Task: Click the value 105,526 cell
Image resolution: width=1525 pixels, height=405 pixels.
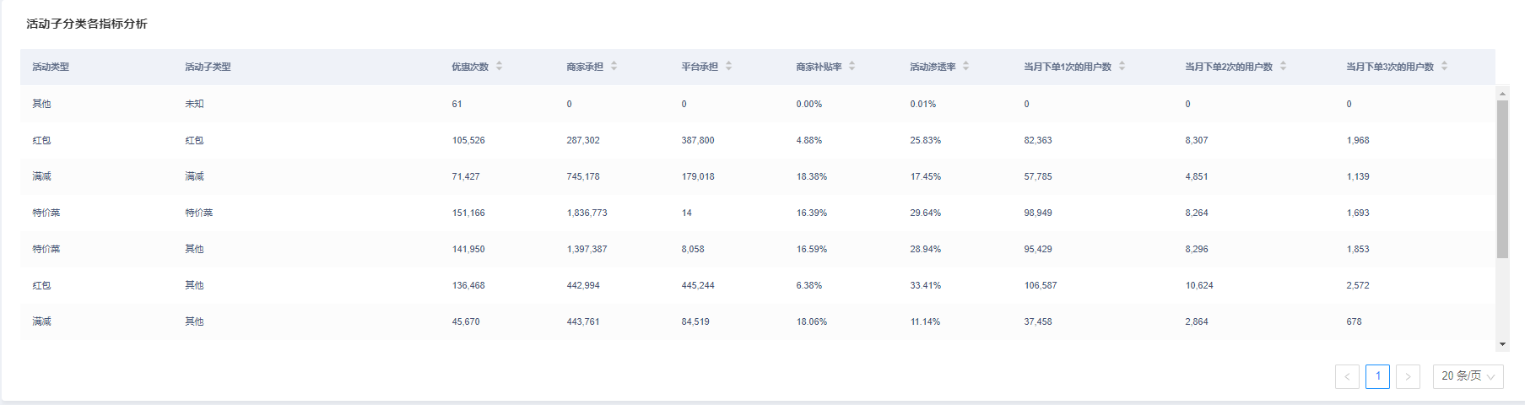Action: [x=468, y=140]
